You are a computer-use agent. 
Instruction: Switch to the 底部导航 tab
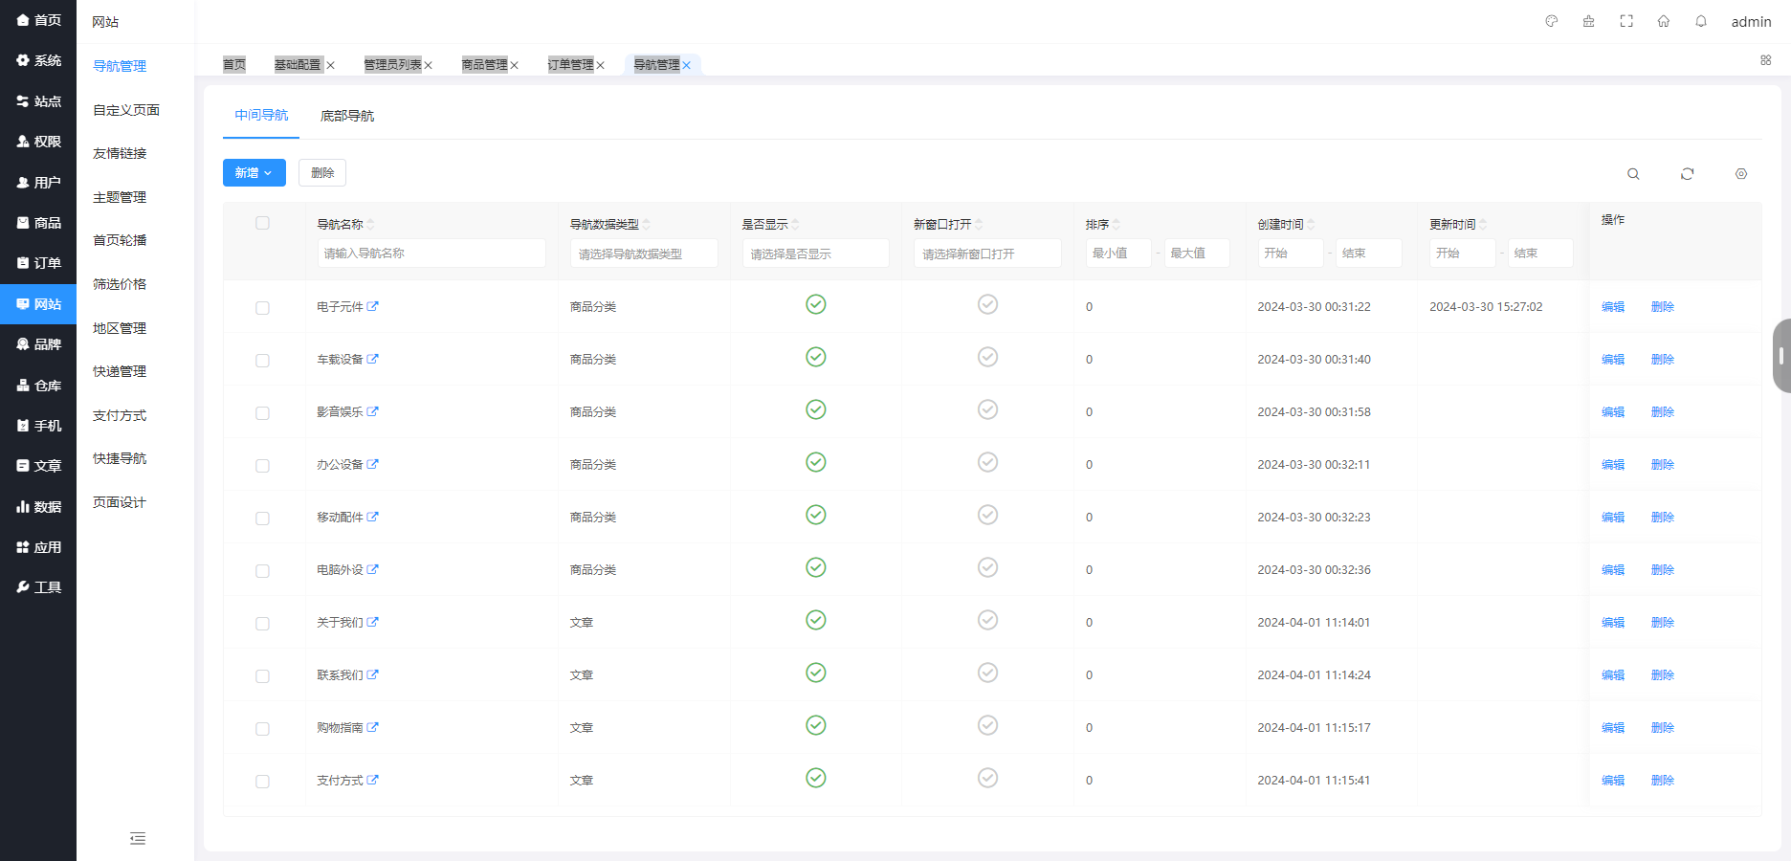coord(346,115)
